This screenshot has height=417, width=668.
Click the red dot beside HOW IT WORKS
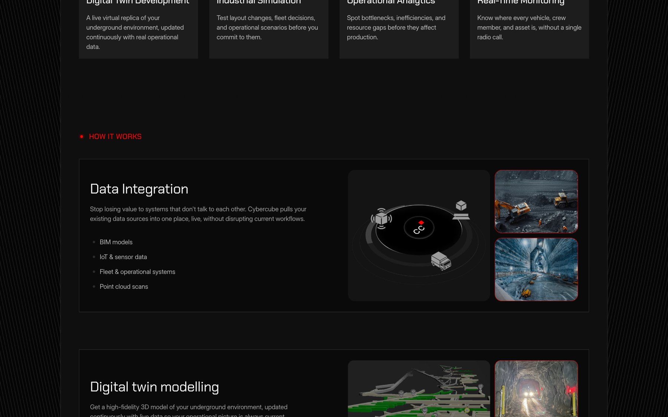coord(82,136)
